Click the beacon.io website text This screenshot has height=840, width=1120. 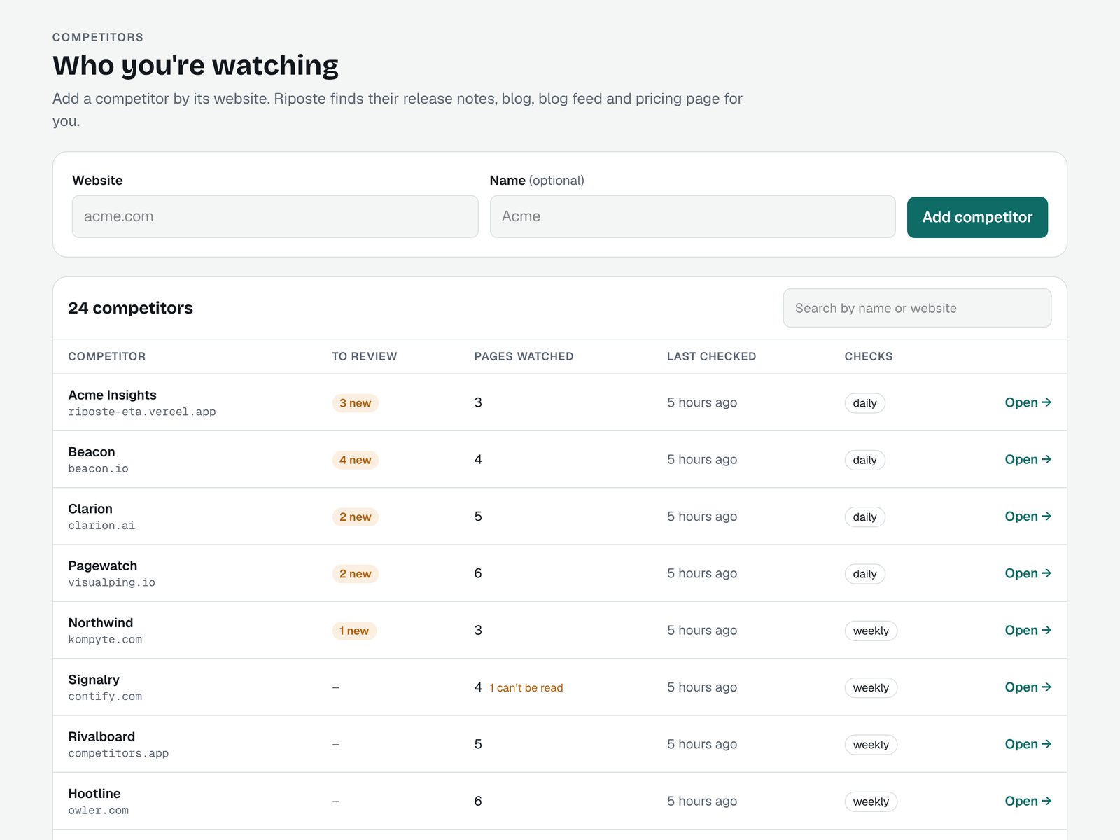point(98,469)
